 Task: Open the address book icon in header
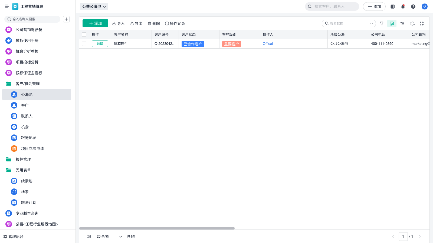click(392, 6)
